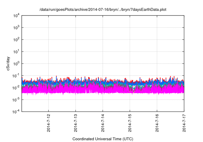Click the plot title file path
This screenshot has width=203, height=142.
pos(103,10)
